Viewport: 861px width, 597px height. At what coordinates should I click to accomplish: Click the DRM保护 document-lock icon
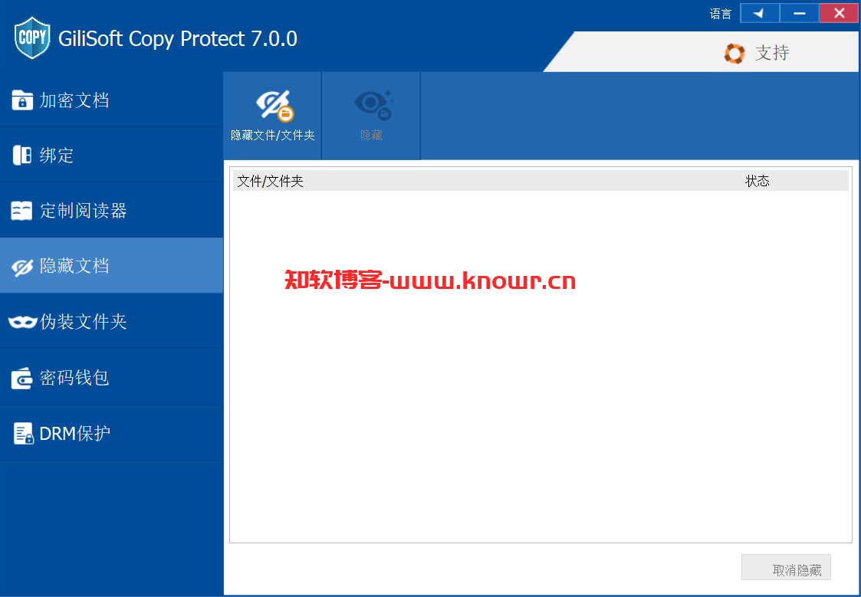coord(23,434)
